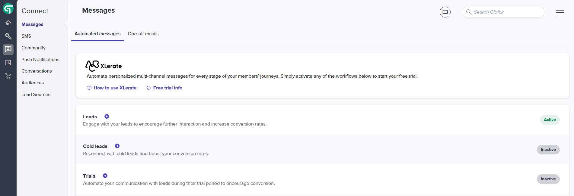The width and height of the screenshot is (574, 196).
Task: Click the chat bubble icon in header
Action: [445, 12]
